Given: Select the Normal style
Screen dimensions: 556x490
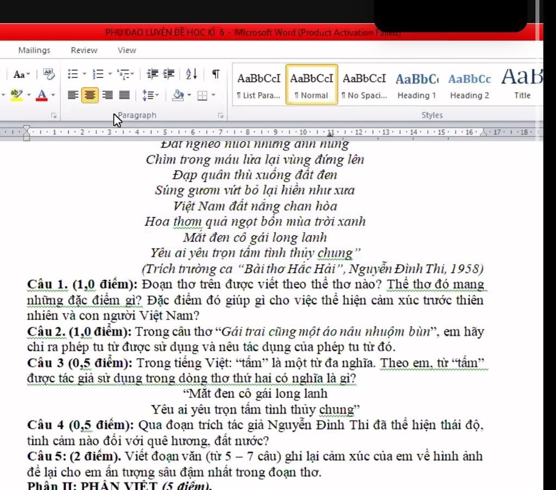Looking at the screenshot, I should [312, 85].
